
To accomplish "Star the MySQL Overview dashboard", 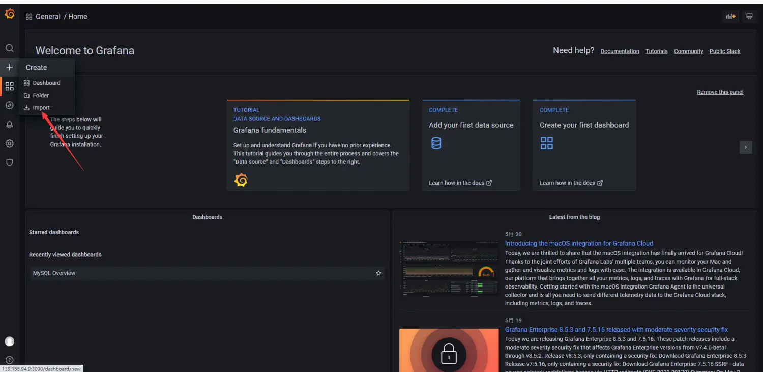I will click(x=378, y=273).
